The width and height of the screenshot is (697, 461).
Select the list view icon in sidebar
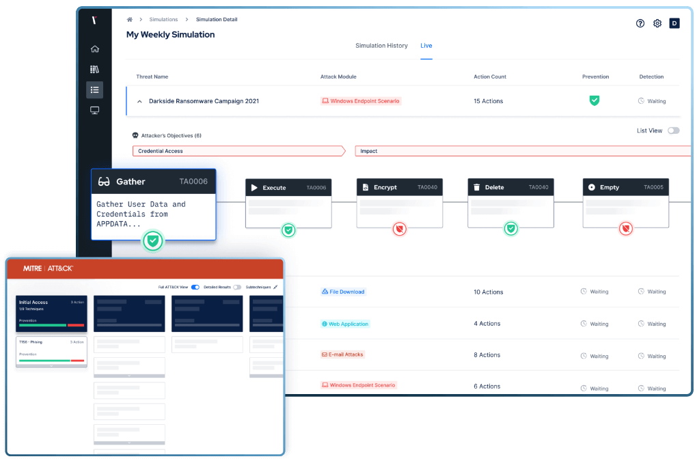95,89
